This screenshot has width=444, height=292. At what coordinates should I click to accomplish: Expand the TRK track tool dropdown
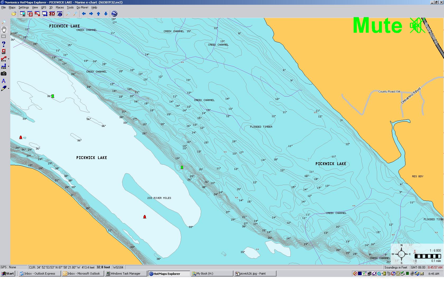tap(8, 66)
